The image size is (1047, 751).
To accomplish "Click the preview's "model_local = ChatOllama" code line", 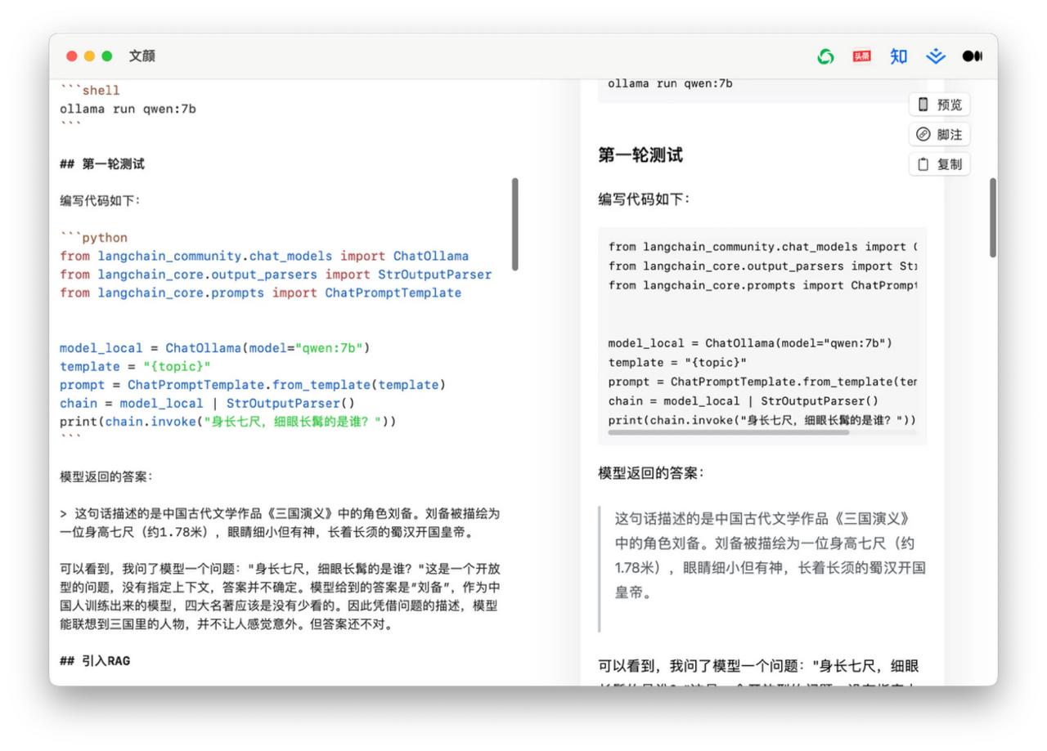I will coord(750,343).
